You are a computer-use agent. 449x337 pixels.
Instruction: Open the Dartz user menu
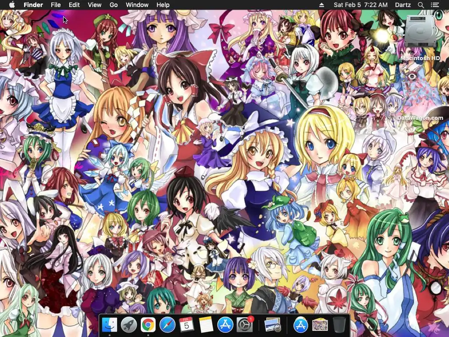click(x=403, y=5)
